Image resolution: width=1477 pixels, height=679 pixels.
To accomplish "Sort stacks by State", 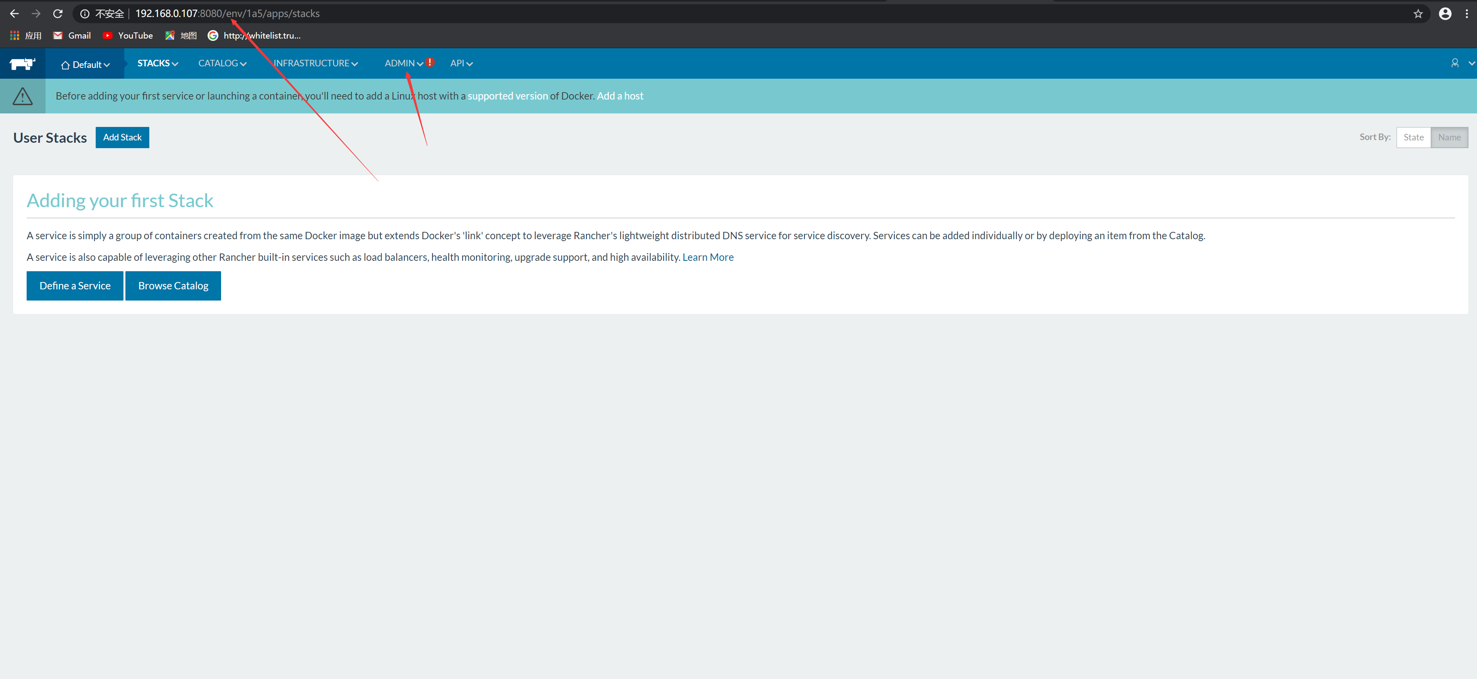I will click(1413, 138).
